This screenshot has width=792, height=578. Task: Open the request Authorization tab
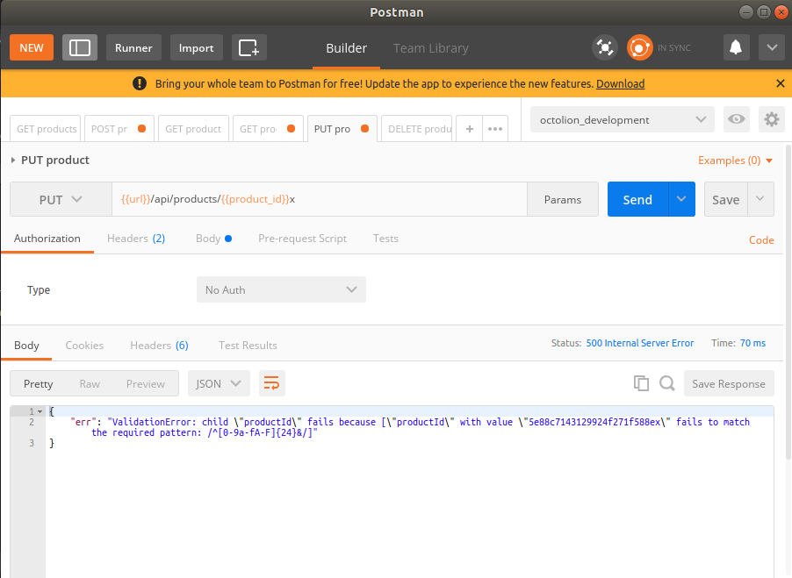click(x=47, y=239)
